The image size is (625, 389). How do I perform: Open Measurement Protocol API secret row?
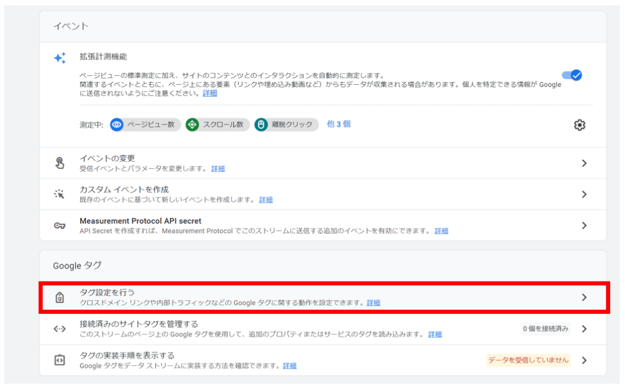point(323,226)
